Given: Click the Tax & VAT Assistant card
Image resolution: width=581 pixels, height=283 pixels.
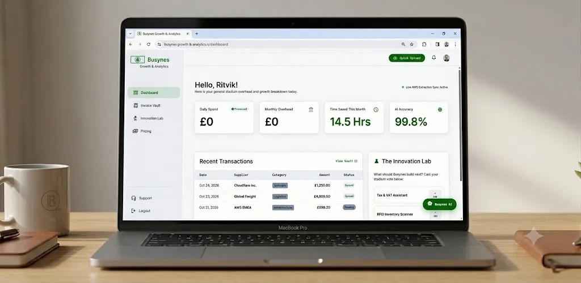Looking at the screenshot, I should pyautogui.click(x=409, y=195).
